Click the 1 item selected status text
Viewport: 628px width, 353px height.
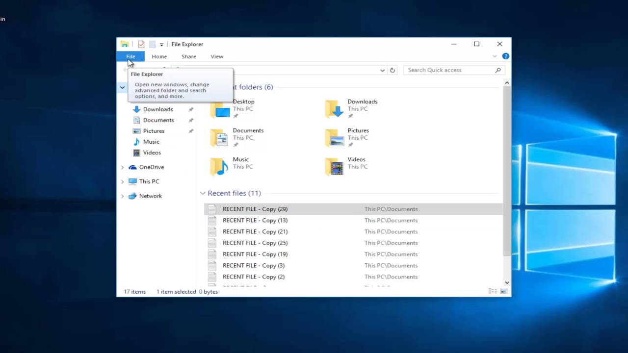[x=176, y=292]
